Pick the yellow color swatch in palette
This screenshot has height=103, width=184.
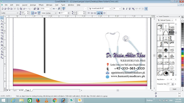coord(182,56)
